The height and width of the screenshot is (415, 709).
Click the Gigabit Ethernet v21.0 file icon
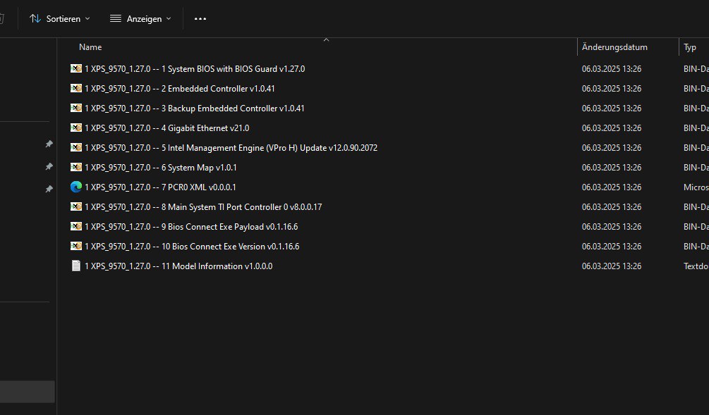pyautogui.click(x=76, y=128)
